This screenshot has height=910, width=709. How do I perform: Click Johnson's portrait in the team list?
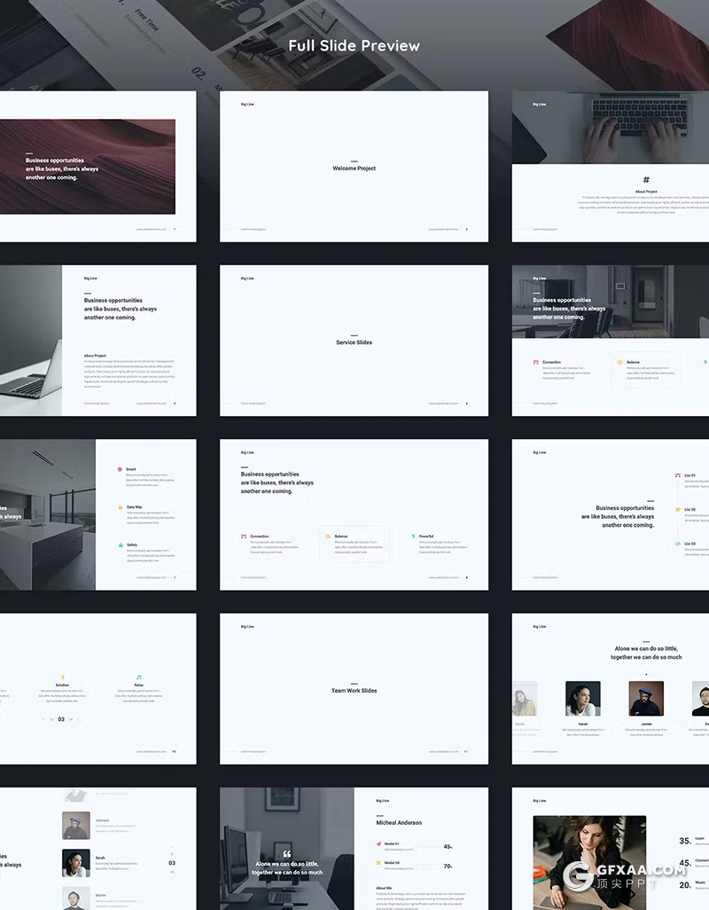pyautogui.click(x=76, y=825)
